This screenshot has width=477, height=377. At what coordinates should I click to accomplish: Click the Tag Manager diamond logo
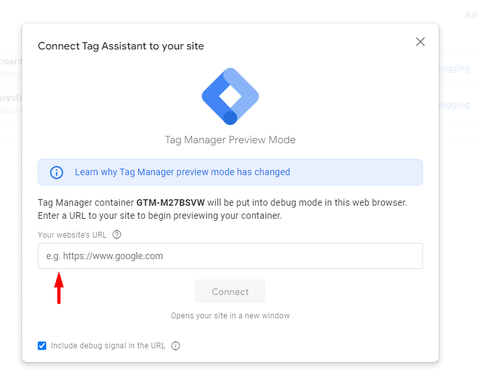click(230, 96)
